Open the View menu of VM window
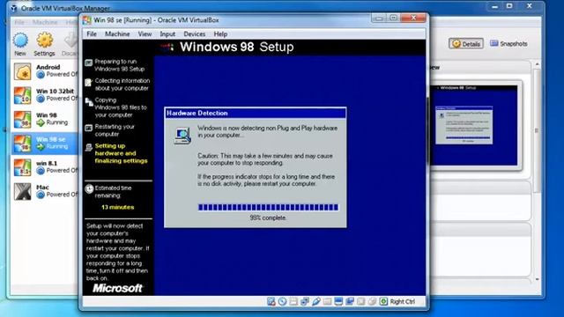Viewport: 564px width, 317px height. [145, 34]
